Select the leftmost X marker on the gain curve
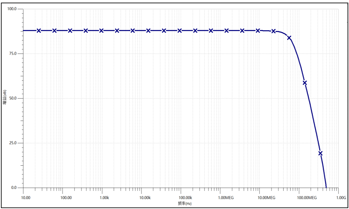This screenshot has width=349, height=209. click(x=39, y=31)
